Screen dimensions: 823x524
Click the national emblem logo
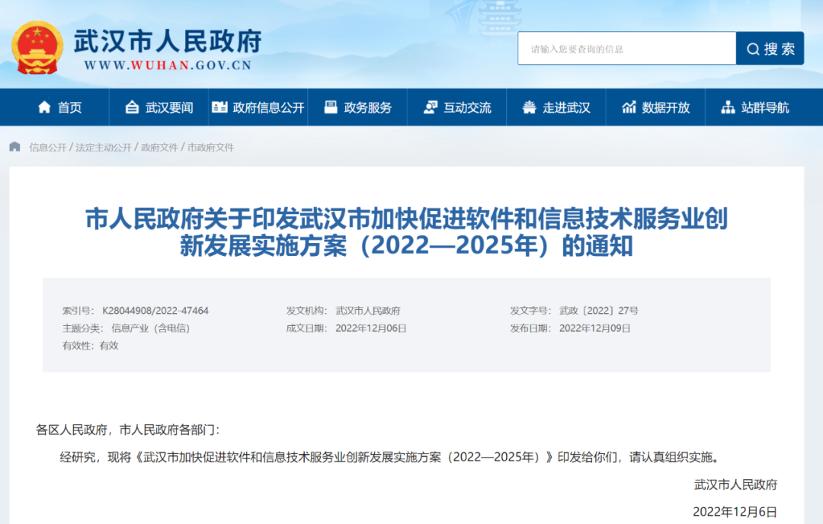click(37, 49)
